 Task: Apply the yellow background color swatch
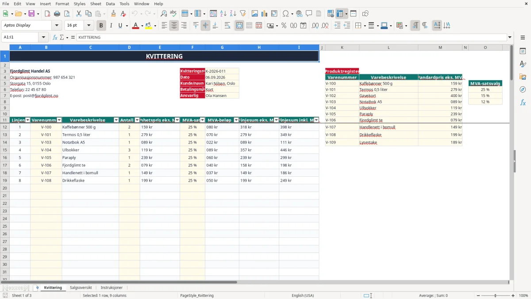[149, 26]
